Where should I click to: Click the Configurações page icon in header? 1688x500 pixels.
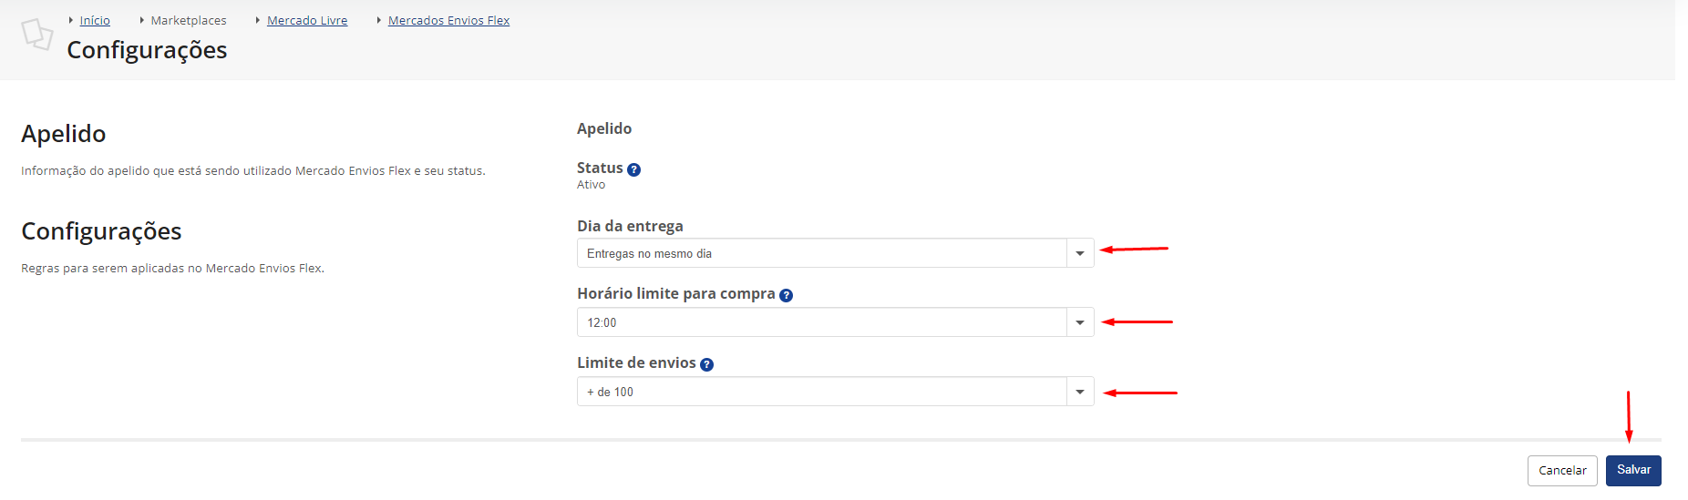coord(37,35)
